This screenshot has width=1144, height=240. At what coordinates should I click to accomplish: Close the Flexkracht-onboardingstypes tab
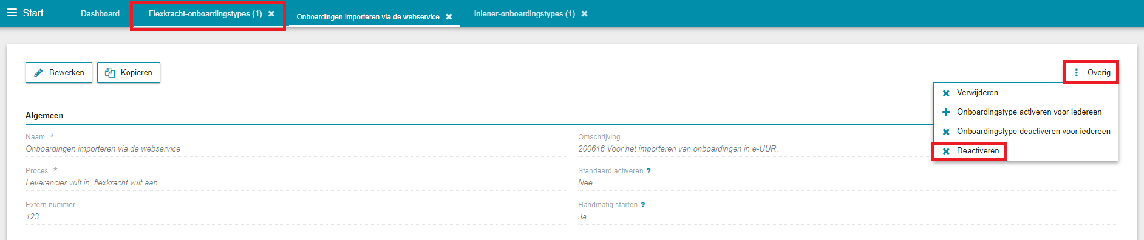pyautogui.click(x=271, y=13)
